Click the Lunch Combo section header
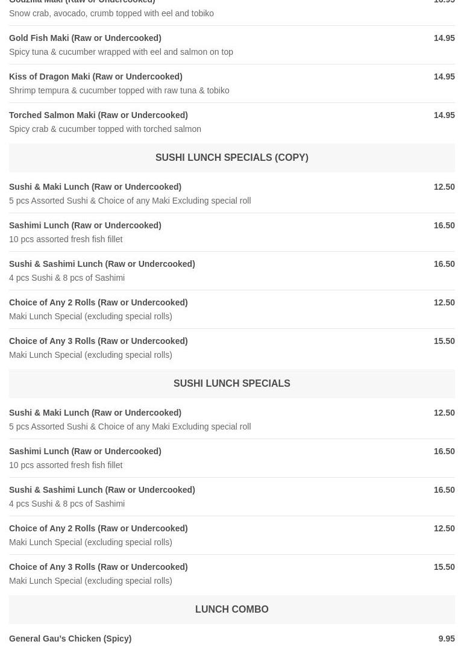464x653 pixels. coord(231,609)
